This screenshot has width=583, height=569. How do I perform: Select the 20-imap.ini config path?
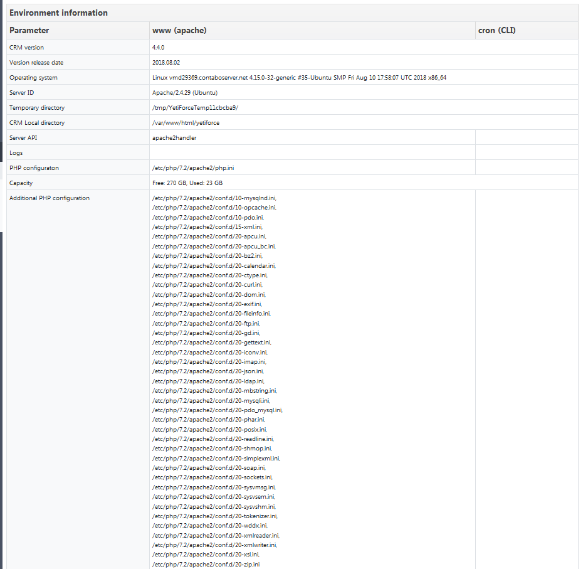(209, 362)
